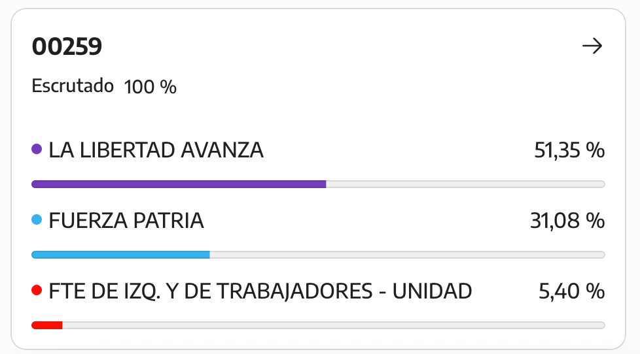Click the blue dot beside Fuerza Patria
Viewport: 640px width, 354px height.
pos(37,219)
